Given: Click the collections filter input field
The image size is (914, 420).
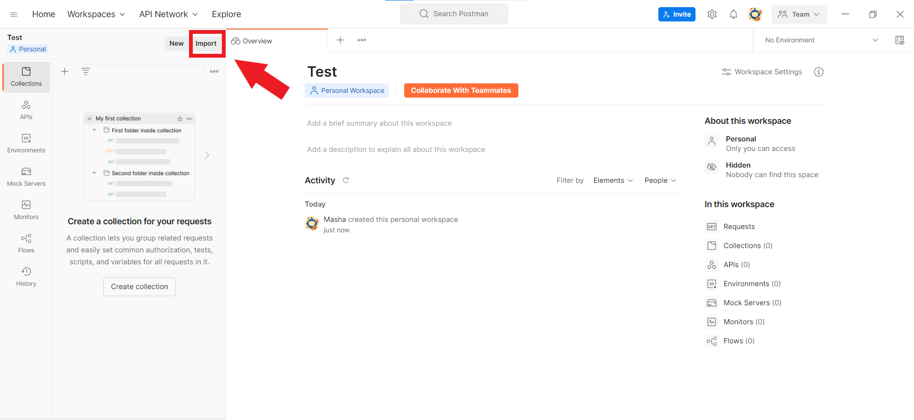Looking at the screenshot, I should click(x=139, y=71).
